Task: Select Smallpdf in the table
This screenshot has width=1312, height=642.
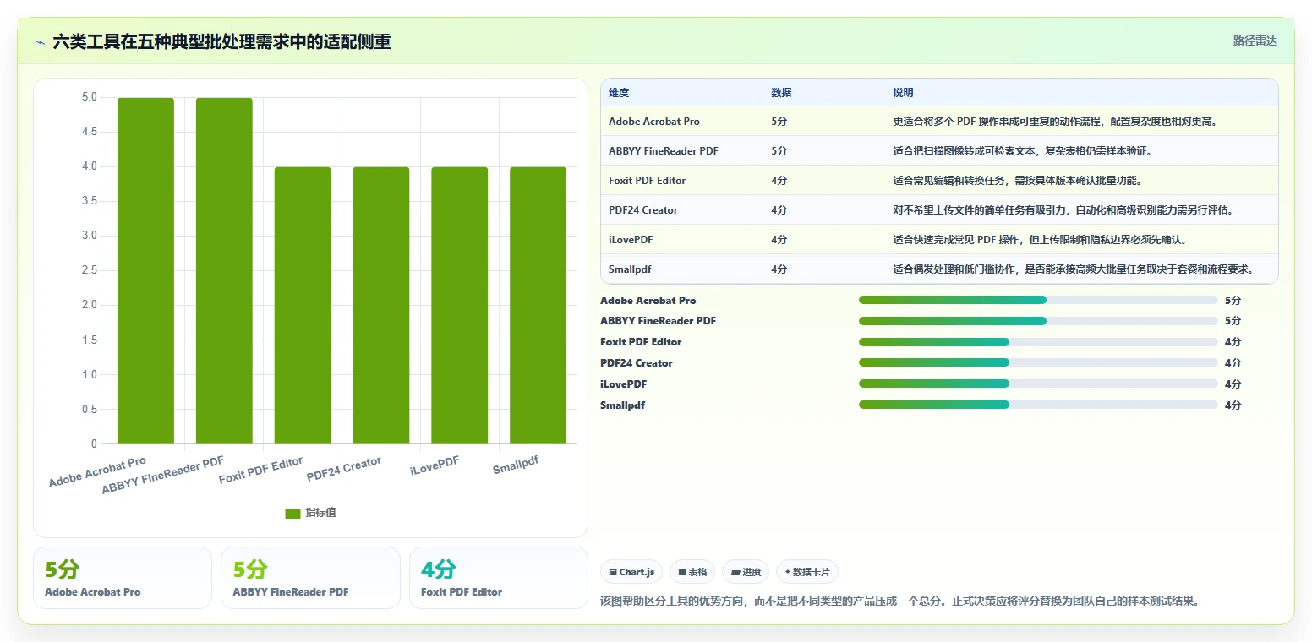Action: (630, 269)
